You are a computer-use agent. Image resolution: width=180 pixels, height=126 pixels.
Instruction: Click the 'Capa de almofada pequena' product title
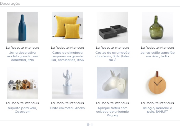coord(68,56)
